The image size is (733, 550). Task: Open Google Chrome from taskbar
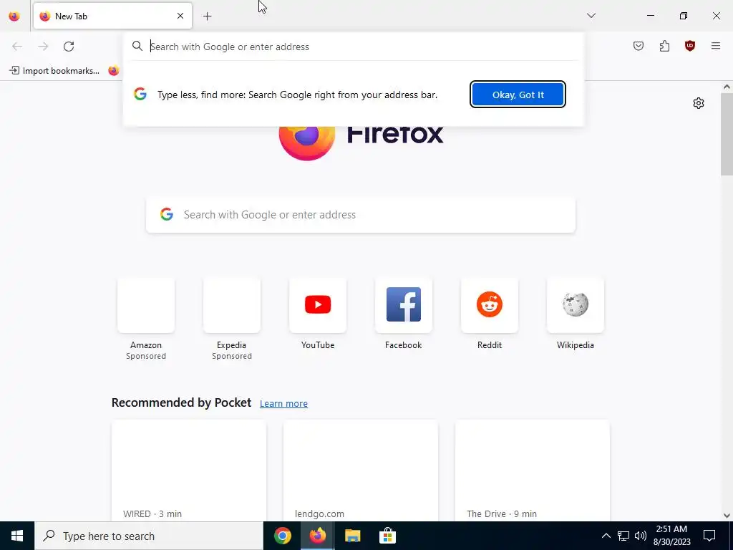coord(282,536)
